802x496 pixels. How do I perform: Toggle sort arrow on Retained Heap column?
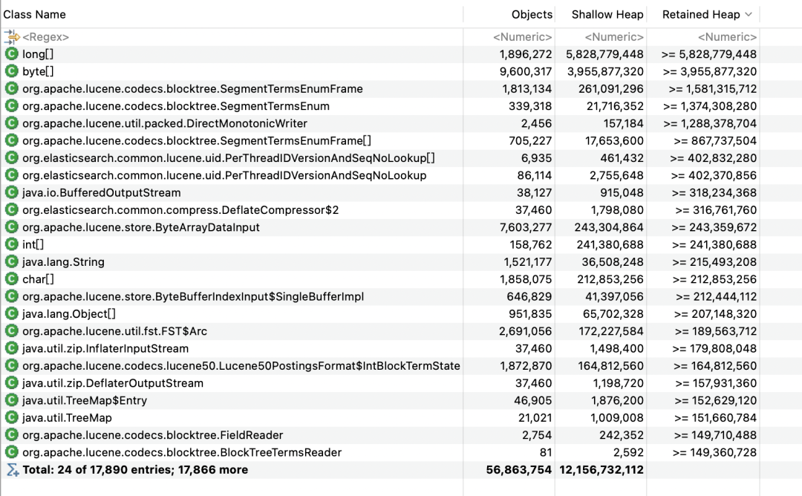[749, 15]
